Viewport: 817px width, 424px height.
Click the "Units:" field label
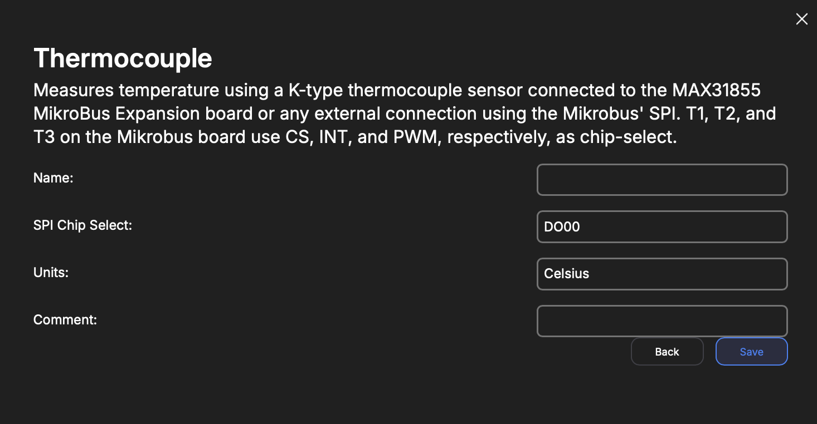click(x=51, y=273)
